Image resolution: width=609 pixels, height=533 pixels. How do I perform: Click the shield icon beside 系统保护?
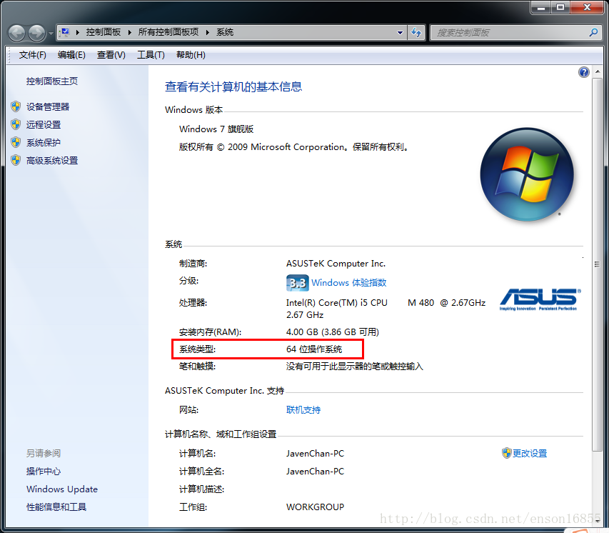coord(16,142)
